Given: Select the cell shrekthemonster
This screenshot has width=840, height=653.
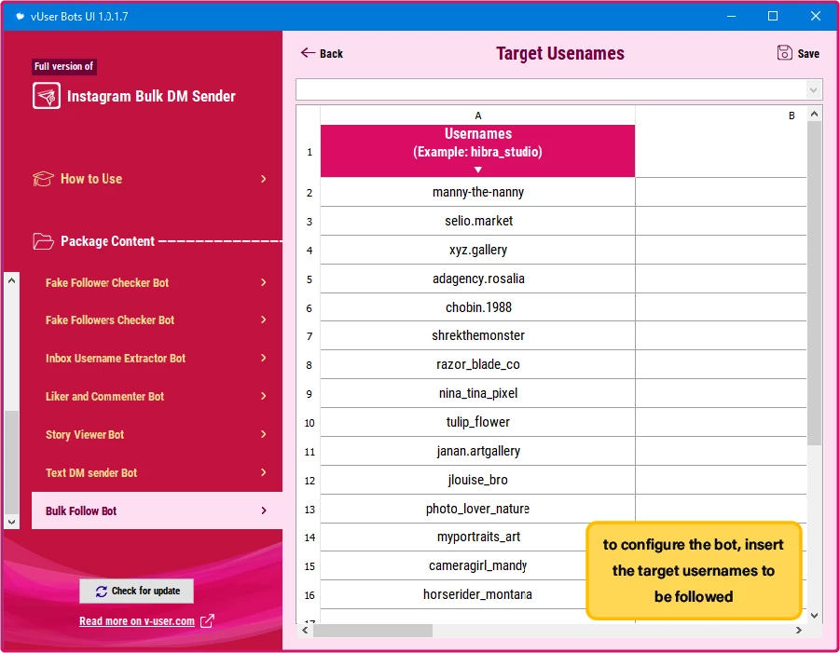Looking at the screenshot, I should (478, 335).
